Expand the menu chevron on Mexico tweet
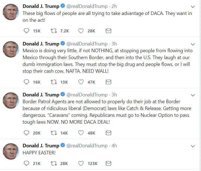The height and width of the screenshot is (171, 201). [x=193, y=44]
